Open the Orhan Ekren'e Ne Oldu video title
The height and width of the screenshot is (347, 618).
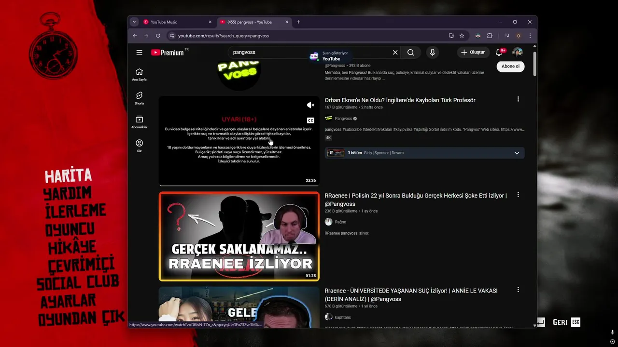coord(400,100)
